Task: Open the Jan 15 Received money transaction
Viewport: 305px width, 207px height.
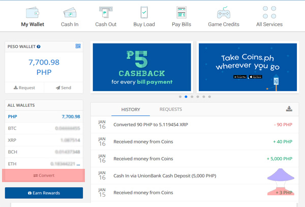Action: click(x=195, y=193)
